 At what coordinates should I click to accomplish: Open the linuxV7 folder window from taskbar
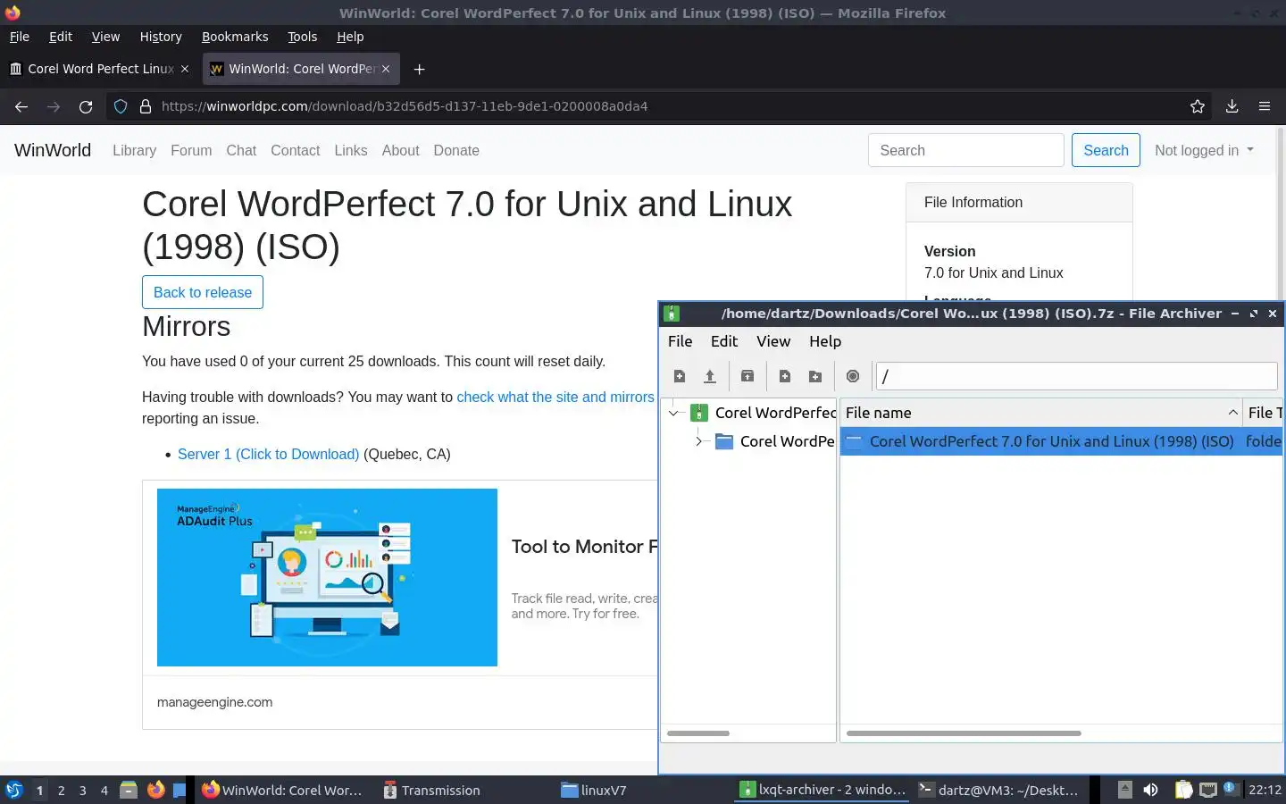(594, 790)
